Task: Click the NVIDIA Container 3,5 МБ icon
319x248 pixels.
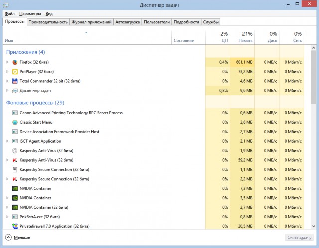Action: coord(15,198)
